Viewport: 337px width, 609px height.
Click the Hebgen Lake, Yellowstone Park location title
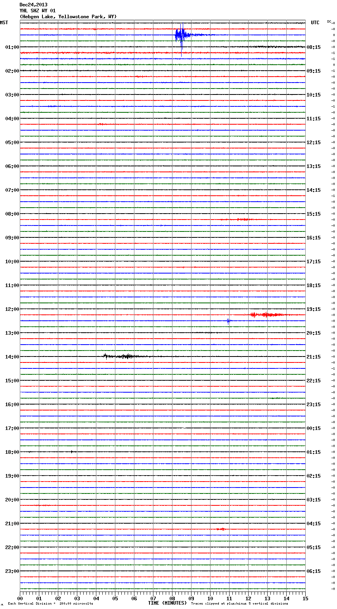tap(68, 17)
